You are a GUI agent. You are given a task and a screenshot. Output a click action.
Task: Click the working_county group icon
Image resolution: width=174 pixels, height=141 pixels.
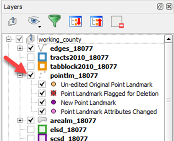click(x=31, y=39)
